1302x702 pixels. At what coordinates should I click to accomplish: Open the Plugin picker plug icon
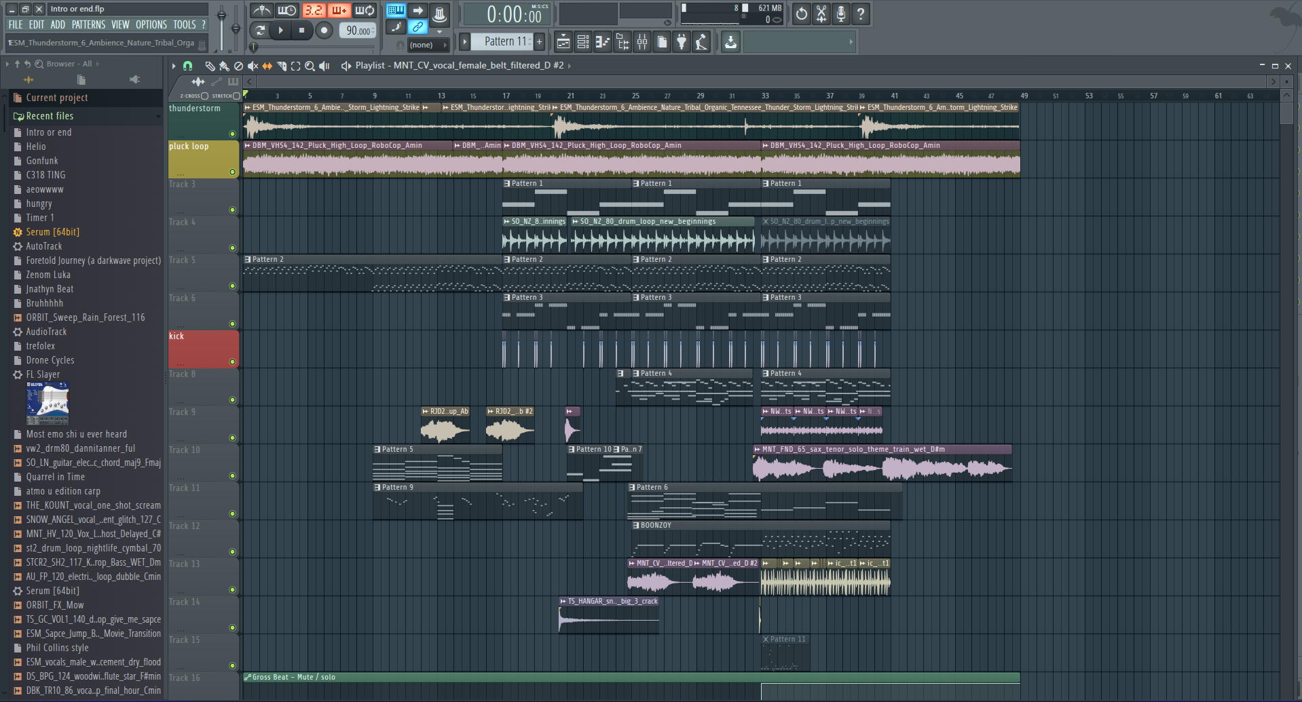682,42
